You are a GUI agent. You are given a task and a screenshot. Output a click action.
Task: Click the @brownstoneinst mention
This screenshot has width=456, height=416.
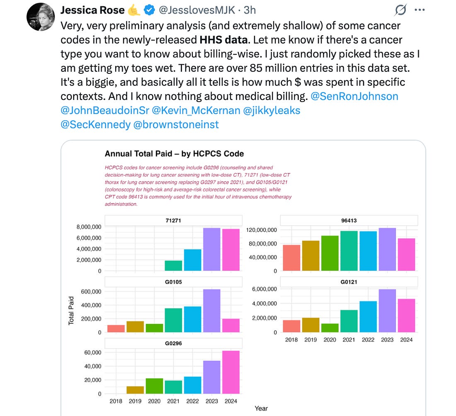(176, 124)
